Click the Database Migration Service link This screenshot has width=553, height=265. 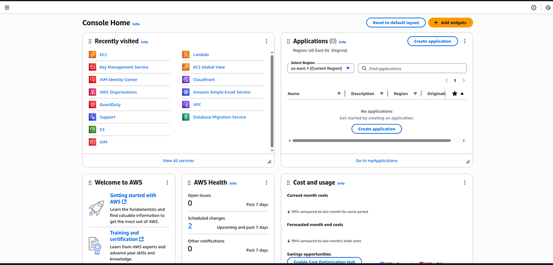219,117
